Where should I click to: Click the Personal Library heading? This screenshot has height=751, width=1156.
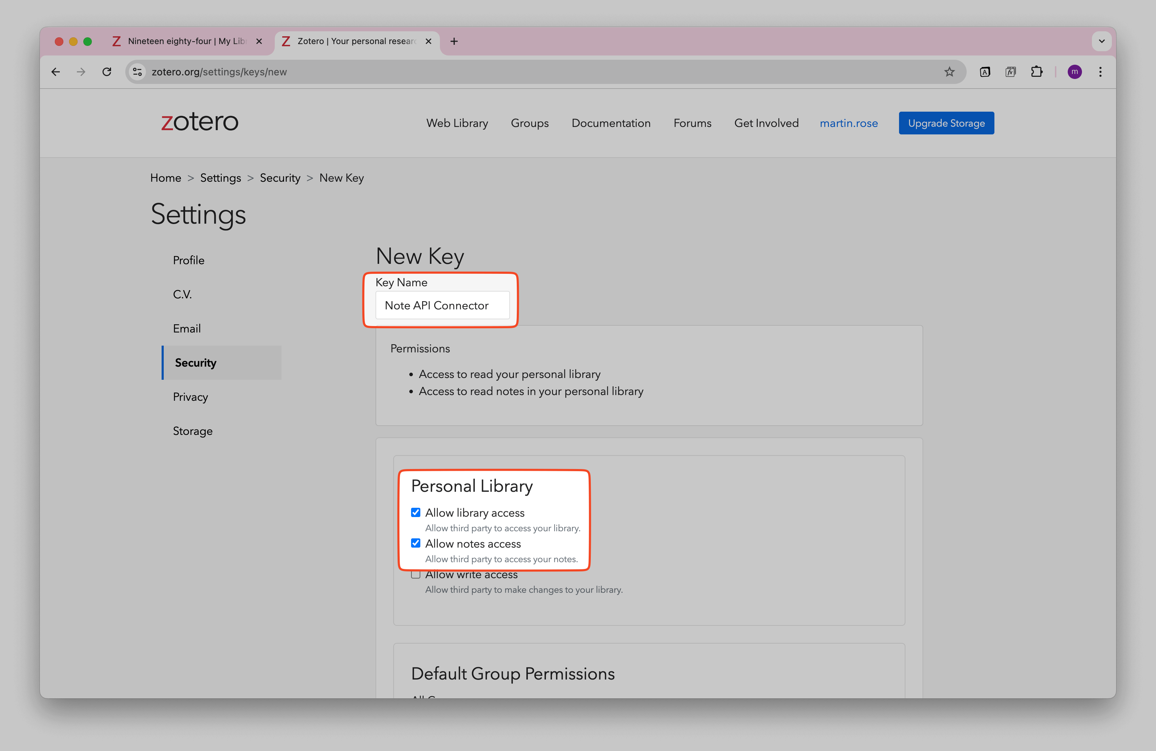[472, 486]
